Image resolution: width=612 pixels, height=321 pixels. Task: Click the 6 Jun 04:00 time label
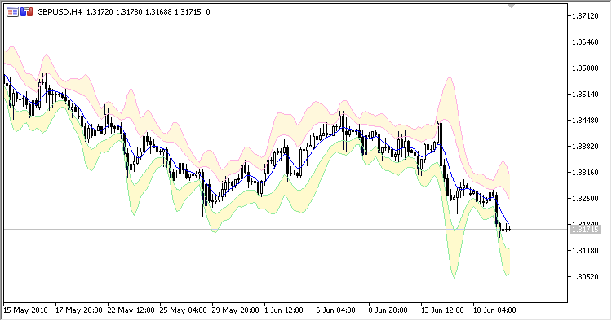pyautogui.click(x=335, y=310)
